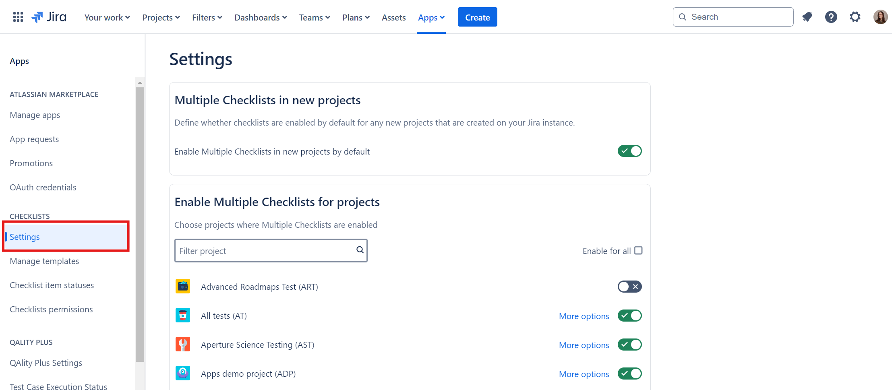Click the Advanced Roadmaps Test (ART) project name

(x=259, y=287)
